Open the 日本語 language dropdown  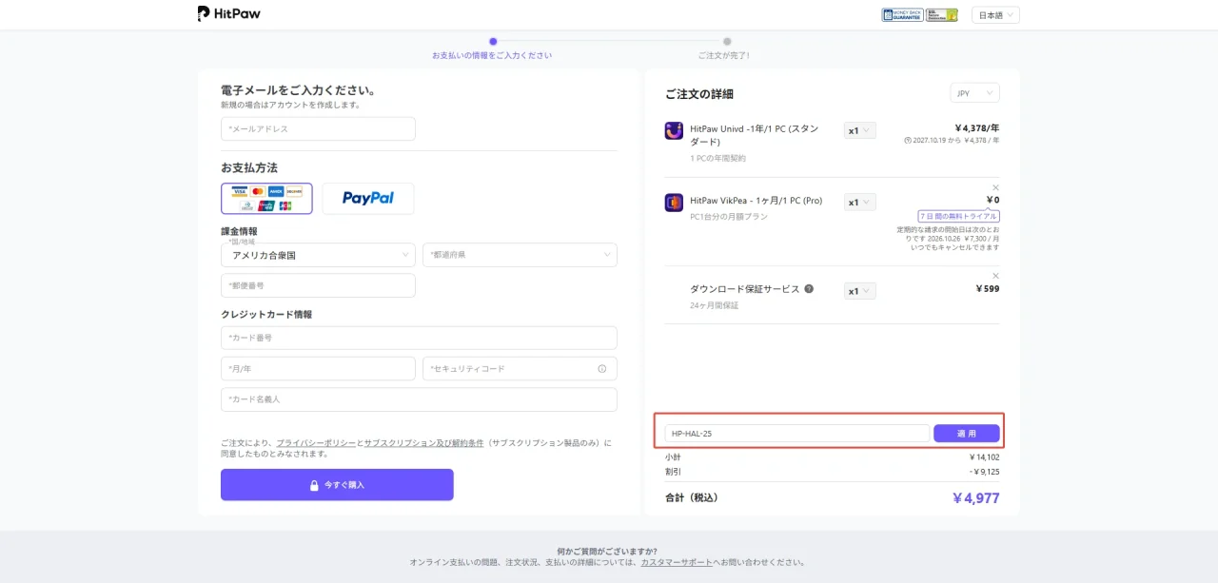[x=995, y=15]
